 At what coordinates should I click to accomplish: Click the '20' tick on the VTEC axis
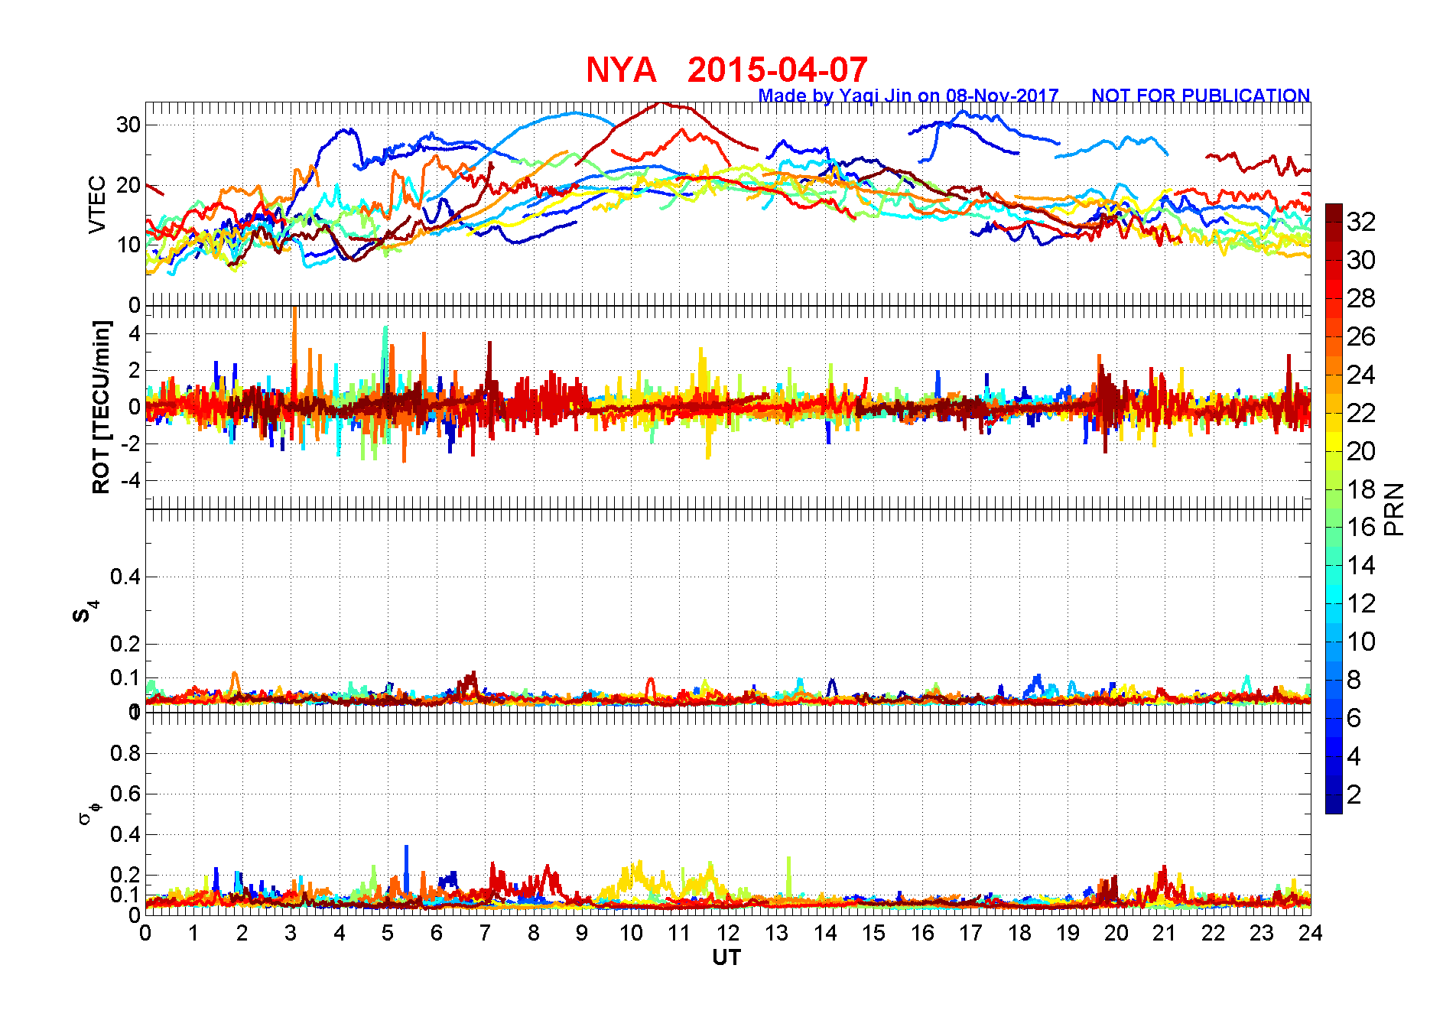pos(128,185)
